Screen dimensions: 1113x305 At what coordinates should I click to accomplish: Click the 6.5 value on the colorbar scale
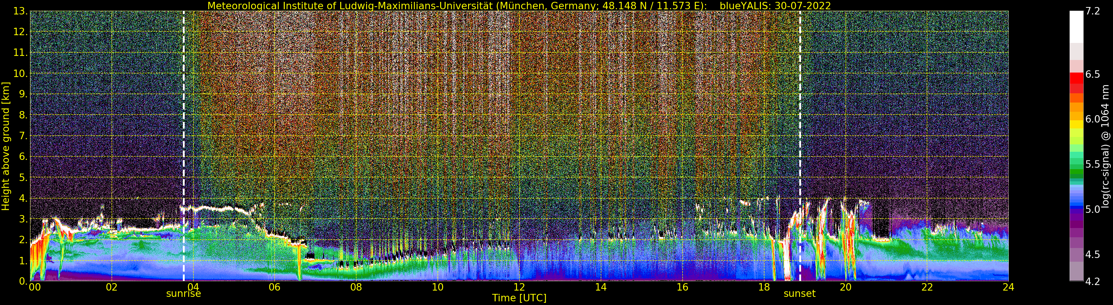click(1093, 74)
